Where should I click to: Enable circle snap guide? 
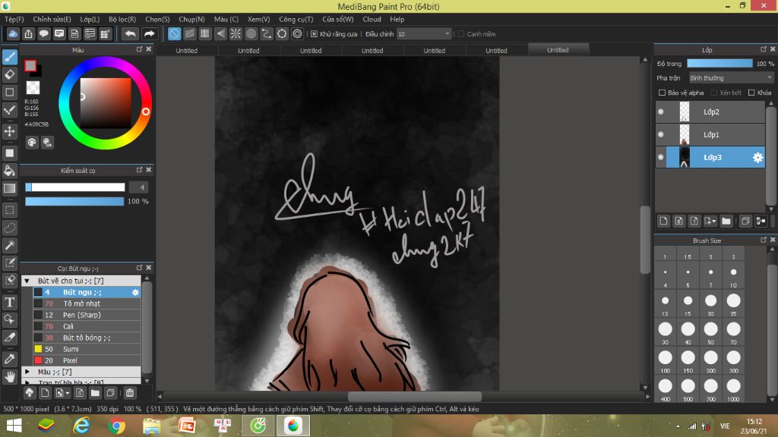[251, 33]
